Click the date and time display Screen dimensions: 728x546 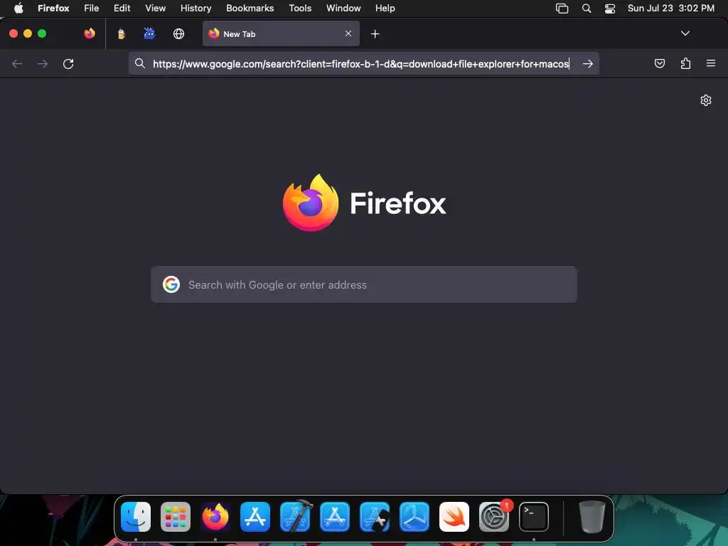coord(671,8)
